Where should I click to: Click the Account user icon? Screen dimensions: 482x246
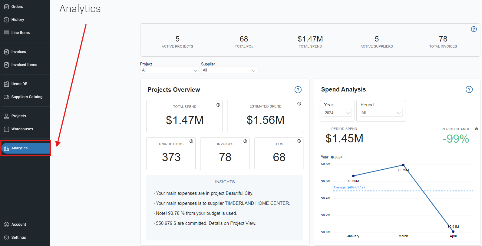click(6, 224)
